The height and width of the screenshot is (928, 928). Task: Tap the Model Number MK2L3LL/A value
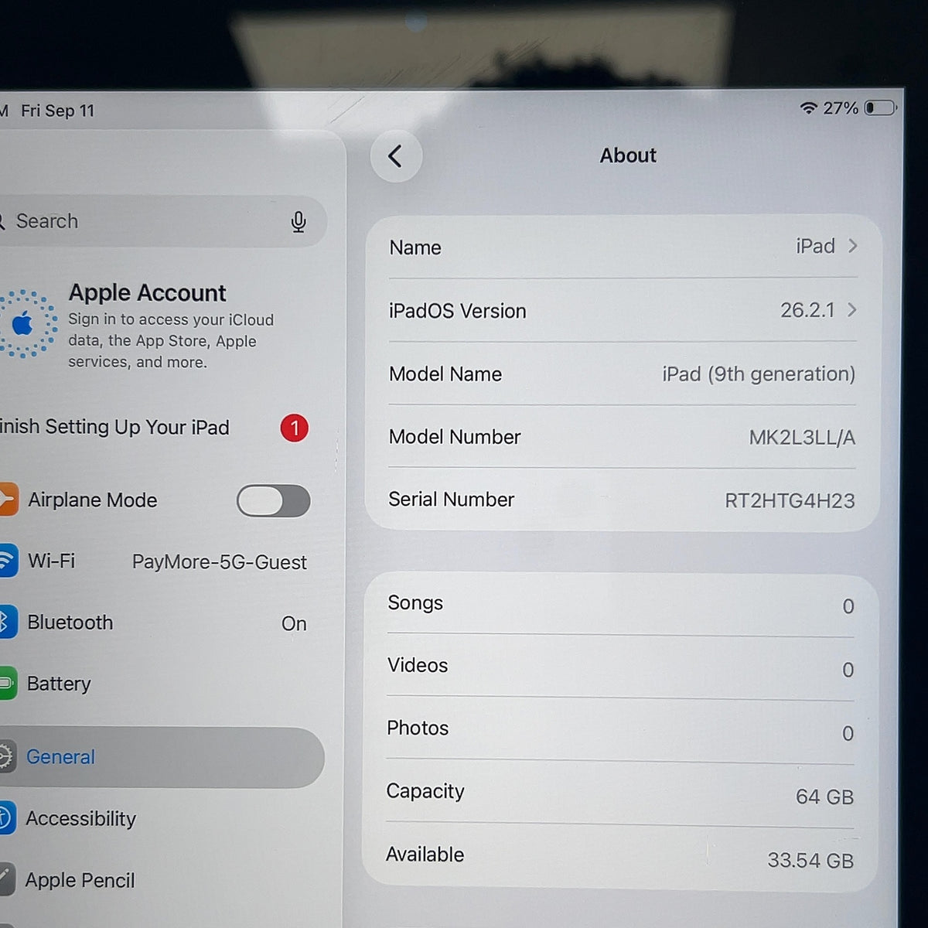(x=802, y=438)
